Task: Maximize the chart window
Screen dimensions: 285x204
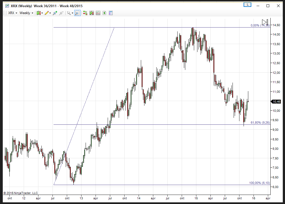Action: pos(268,6)
